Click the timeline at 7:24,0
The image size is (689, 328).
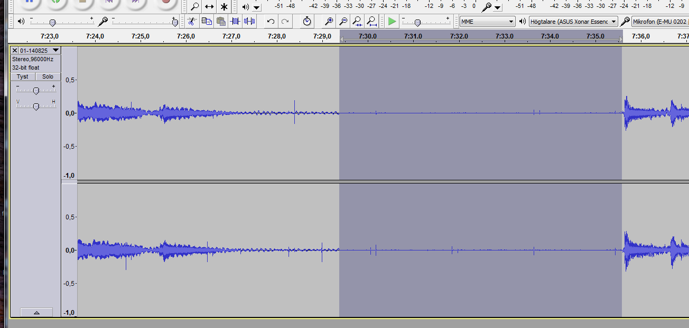point(95,36)
